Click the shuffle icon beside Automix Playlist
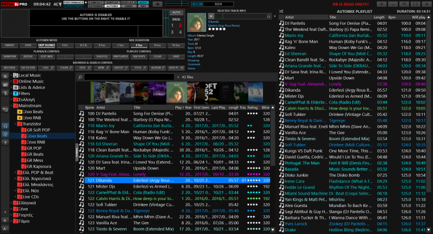Image resolution: width=433 pixels, height=234 pixels. (281, 11)
